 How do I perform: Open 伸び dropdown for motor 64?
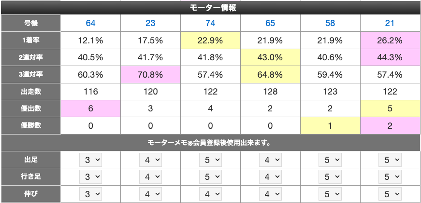coord(90,194)
